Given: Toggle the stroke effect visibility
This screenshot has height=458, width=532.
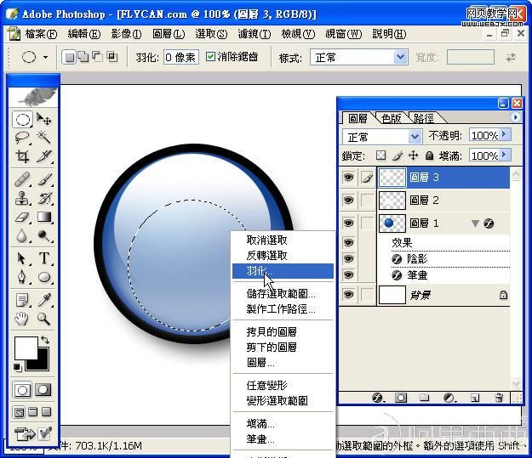Looking at the screenshot, I should [x=348, y=274].
